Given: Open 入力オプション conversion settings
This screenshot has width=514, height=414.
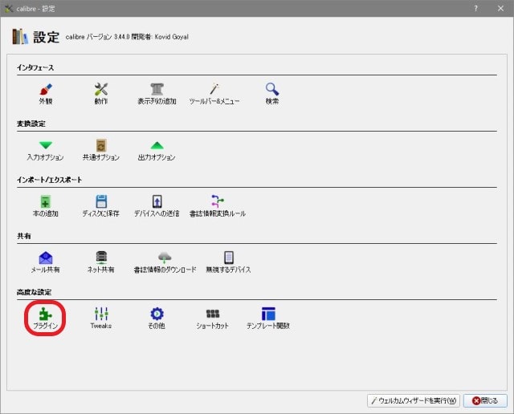Looking at the screenshot, I should pyautogui.click(x=46, y=150).
